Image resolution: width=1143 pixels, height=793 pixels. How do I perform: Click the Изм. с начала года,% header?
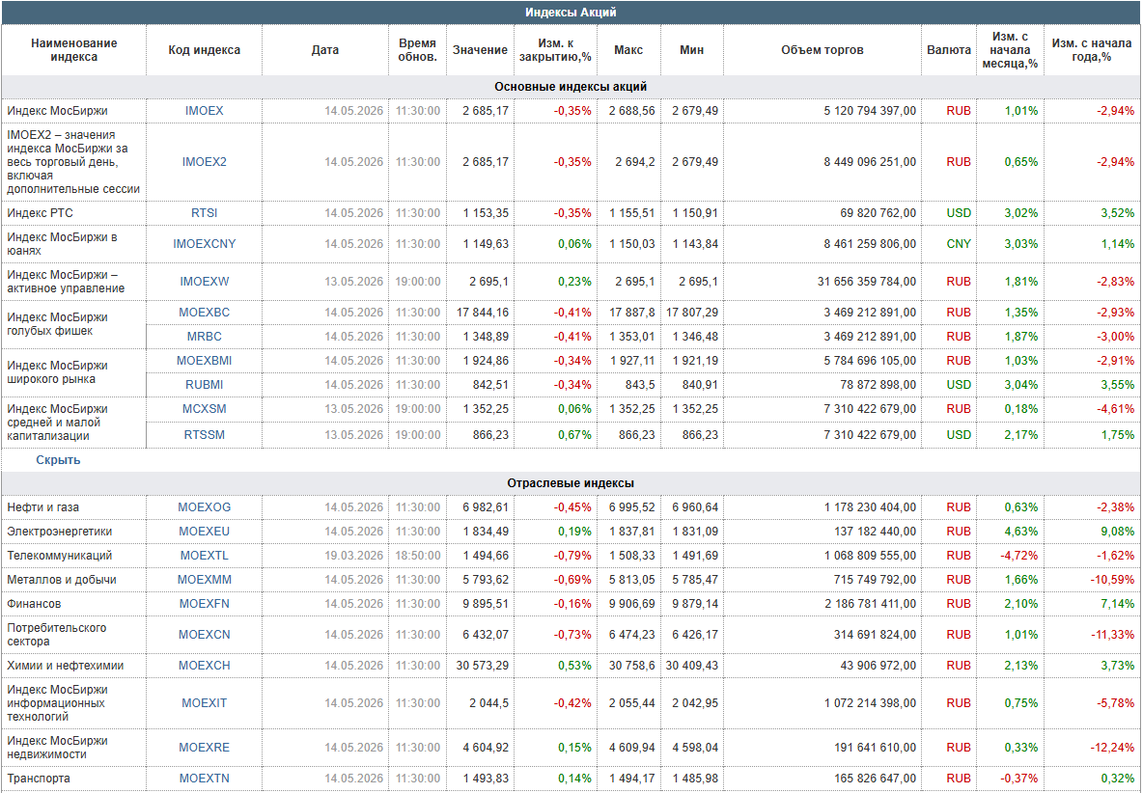1092,50
